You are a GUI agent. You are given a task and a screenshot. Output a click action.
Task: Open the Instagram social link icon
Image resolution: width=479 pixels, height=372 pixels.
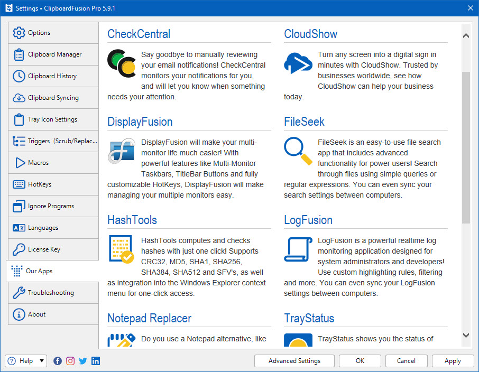coord(70,361)
